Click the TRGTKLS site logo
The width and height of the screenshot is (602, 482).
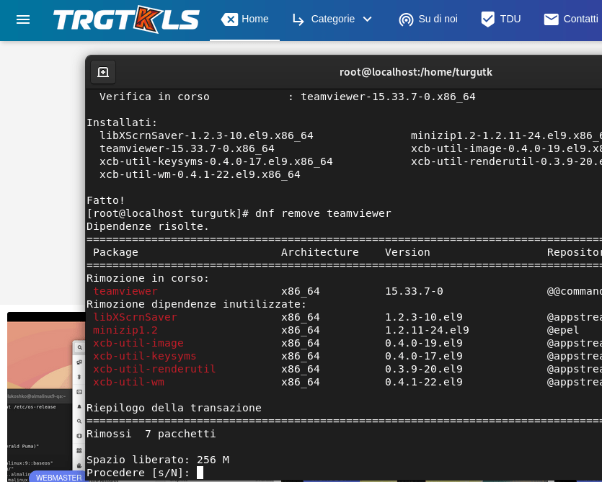pyautogui.click(x=126, y=19)
